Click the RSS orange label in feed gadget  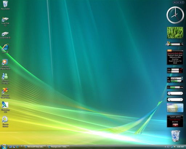170,51
